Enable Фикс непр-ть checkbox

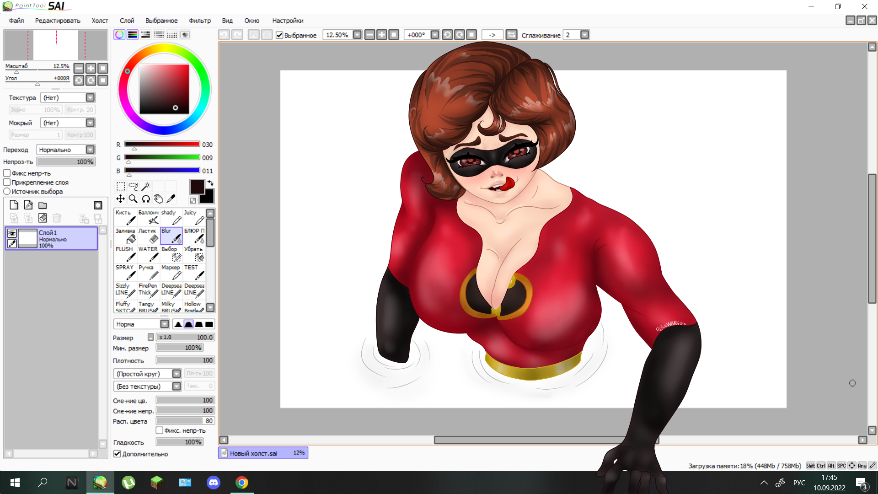coord(7,173)
